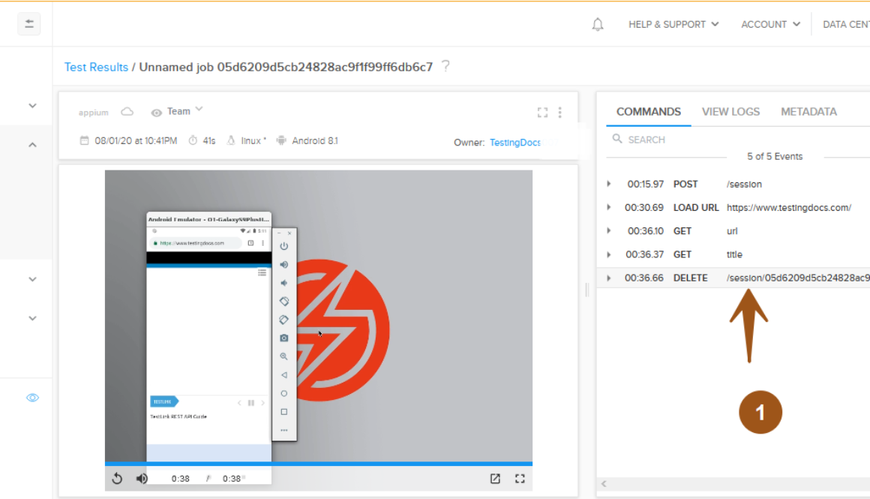Click emulator home circle icon
Screen dimensions: 870x499
pos(284,393)
